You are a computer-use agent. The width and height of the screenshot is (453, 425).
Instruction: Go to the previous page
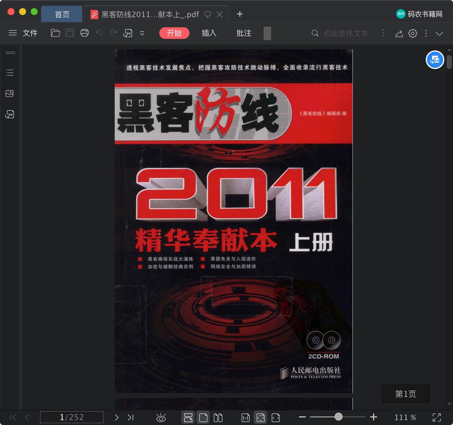pyautogui.click(x=27, y=417)
